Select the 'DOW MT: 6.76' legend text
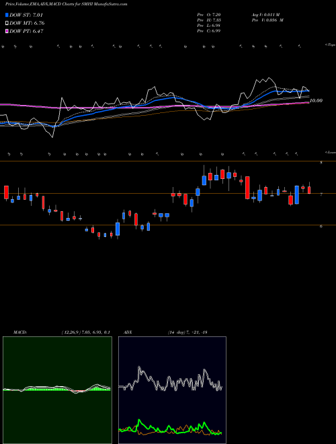The image size is (336, 444). click(27, 23)
